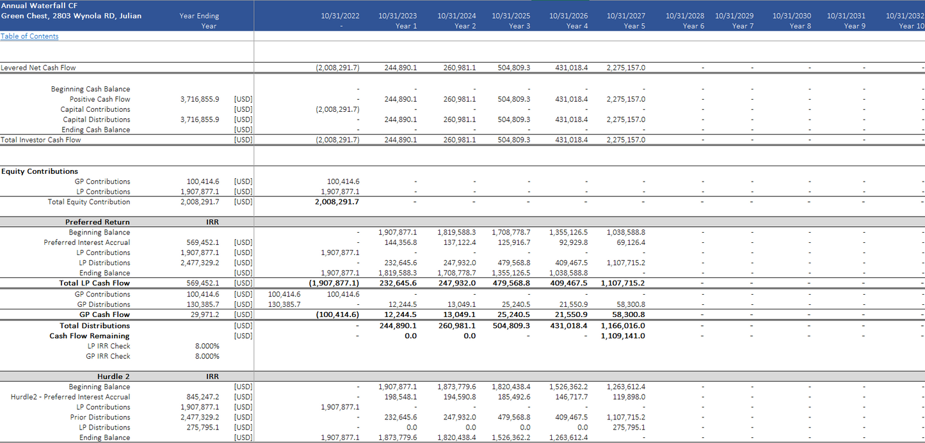925x443 pixels.
Task: Select Year 1 Preferred Interest Accrual 144,356.8
Action: [400, 243]
